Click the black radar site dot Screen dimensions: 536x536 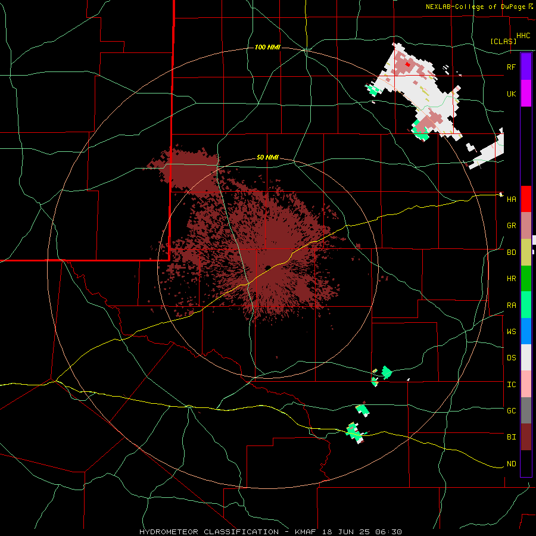[268, 267]
